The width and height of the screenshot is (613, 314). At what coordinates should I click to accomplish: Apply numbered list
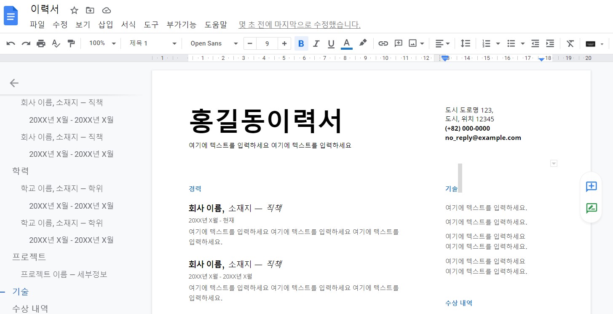point(487,43)
